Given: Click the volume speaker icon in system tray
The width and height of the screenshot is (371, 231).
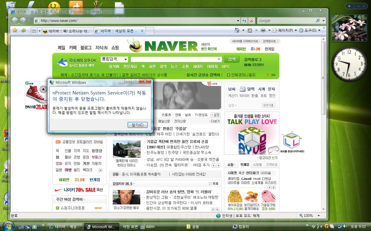Looking at the screenshot, I should [345, 226].
